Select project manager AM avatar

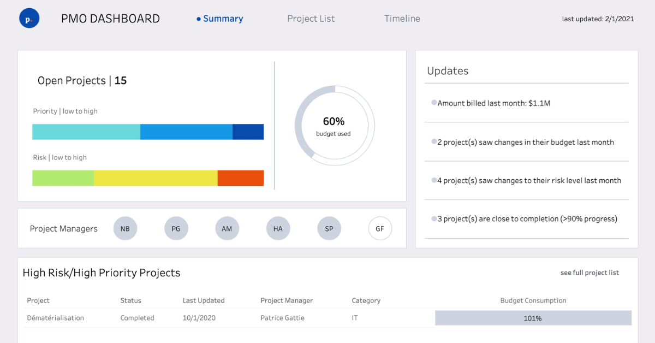227,228
